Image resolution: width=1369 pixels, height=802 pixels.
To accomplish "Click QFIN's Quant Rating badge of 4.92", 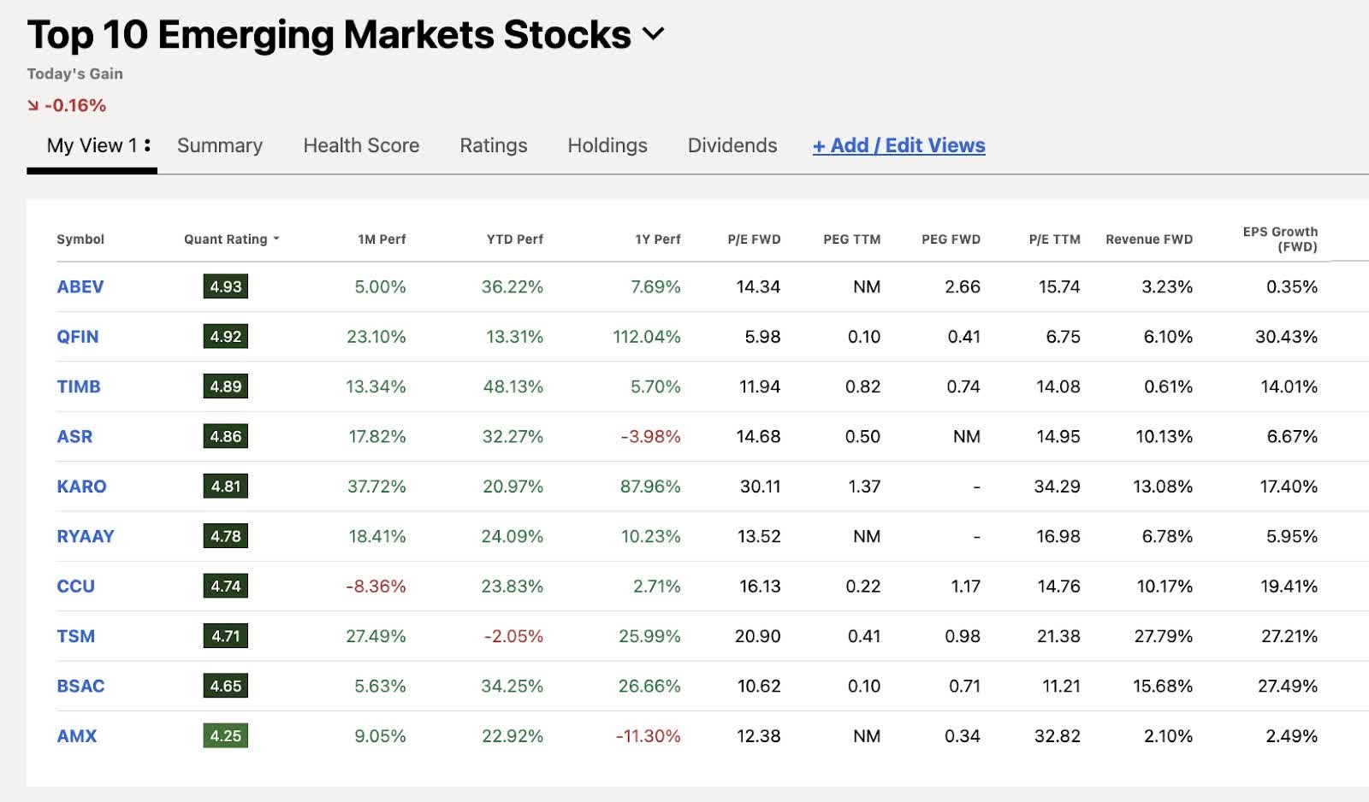I will coord(225,336).
